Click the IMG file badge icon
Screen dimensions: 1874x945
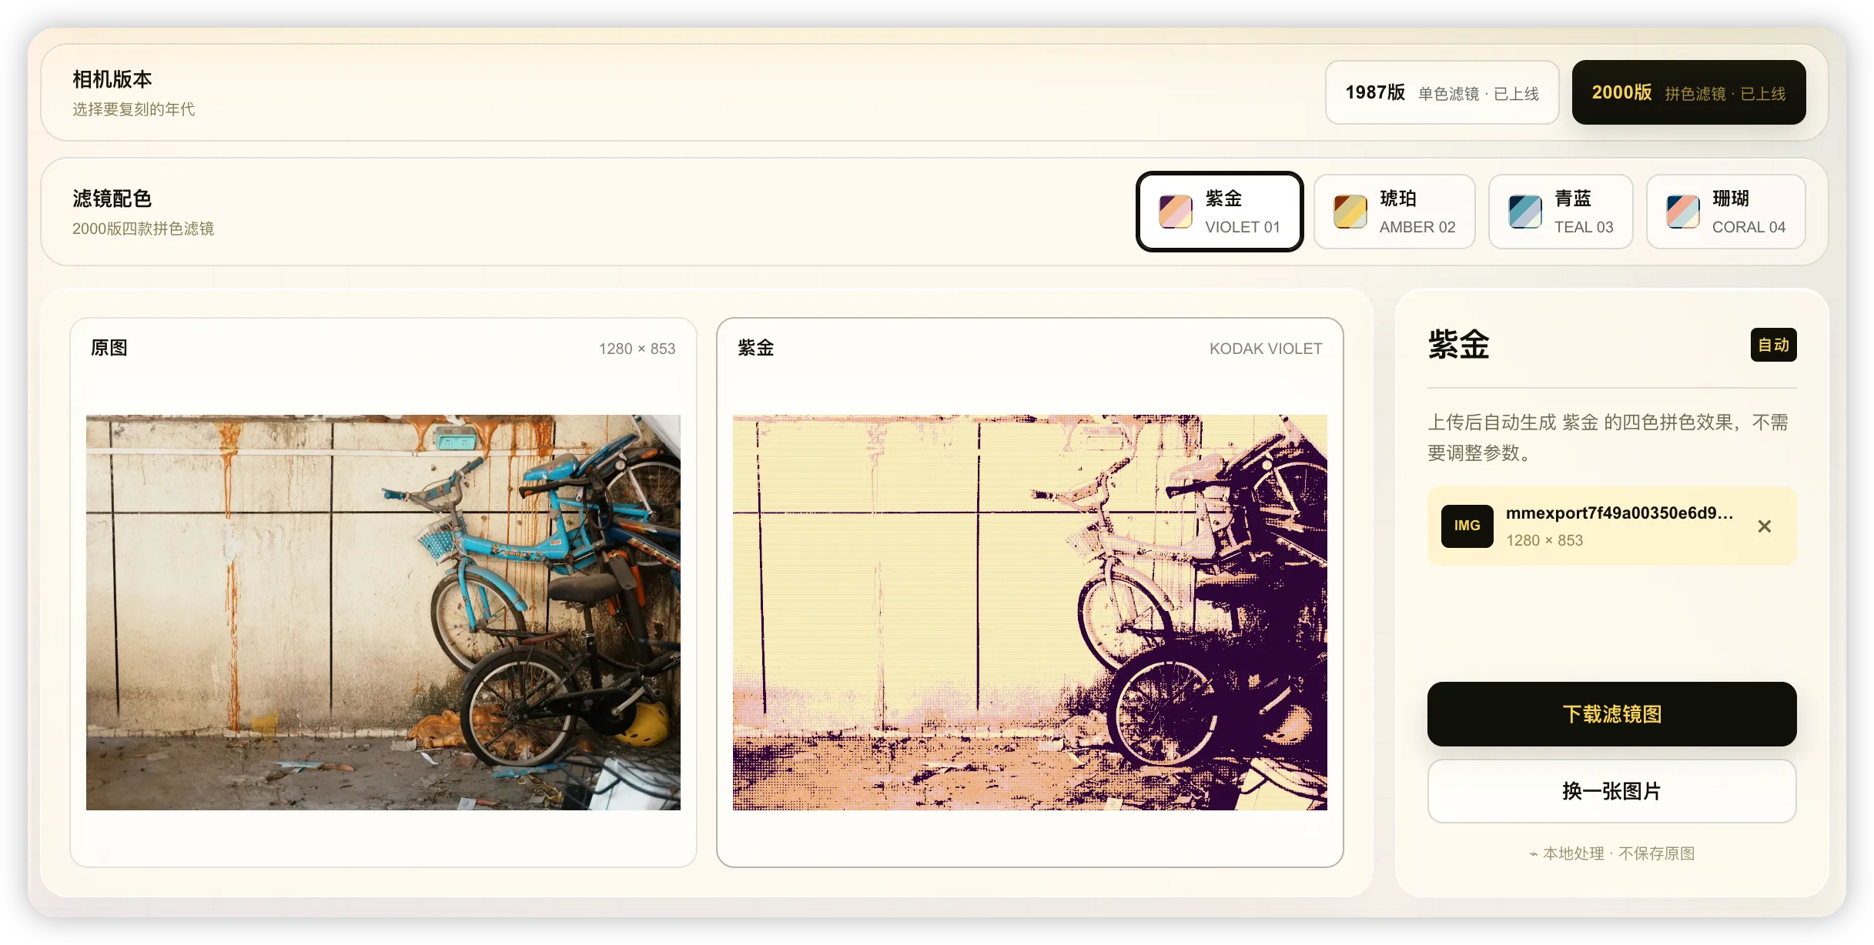coord(1467,526)
